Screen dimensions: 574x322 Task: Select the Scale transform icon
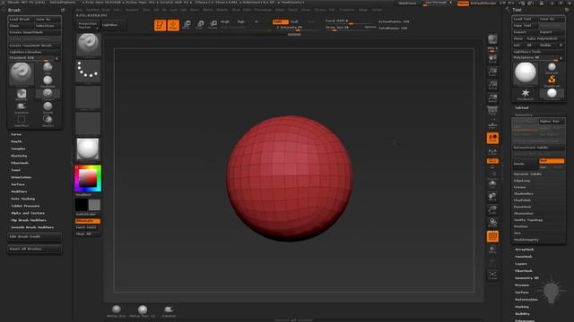pyautogui.click(x=200, y=24)
